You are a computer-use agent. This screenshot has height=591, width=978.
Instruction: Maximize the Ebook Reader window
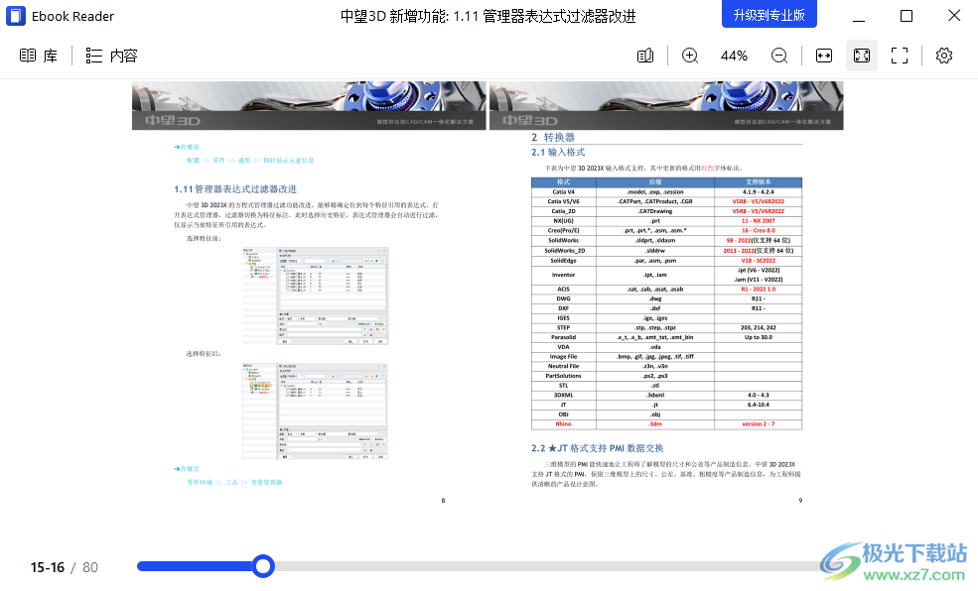tap(907, 16)
